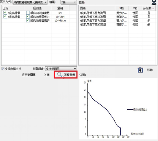Toggle the X向风荷载 checkbox
The width and height of the screenshot is (158, 141).
coord(5,13)
